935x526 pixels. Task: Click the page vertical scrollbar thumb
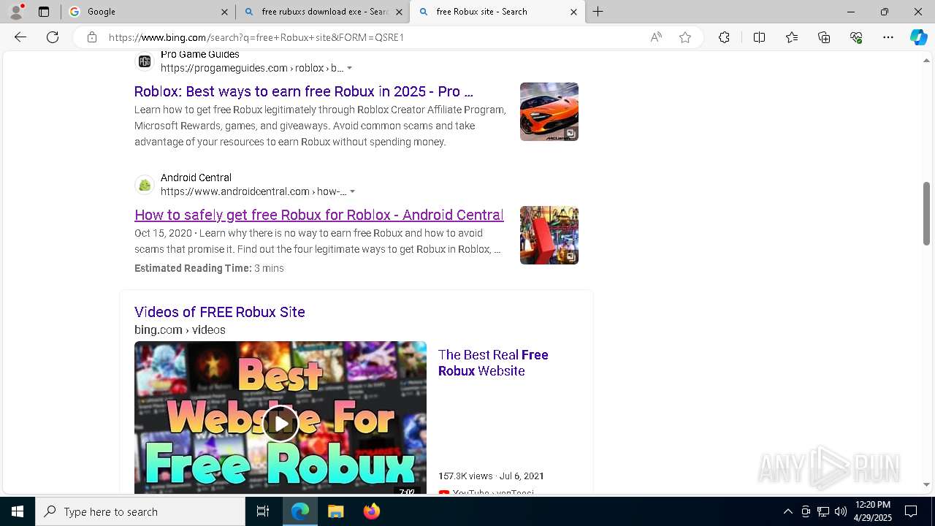(927, 213)
